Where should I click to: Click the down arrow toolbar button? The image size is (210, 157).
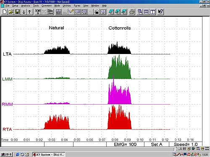coord(24,12)
